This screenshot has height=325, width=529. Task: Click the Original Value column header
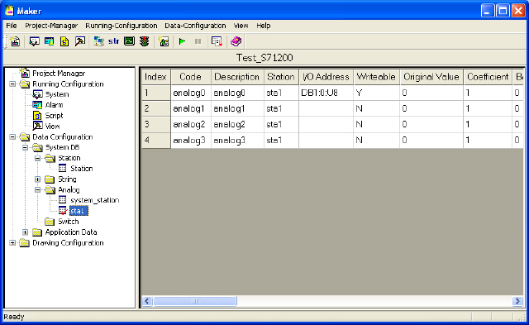pyautogui.click(x=431, y=77)
